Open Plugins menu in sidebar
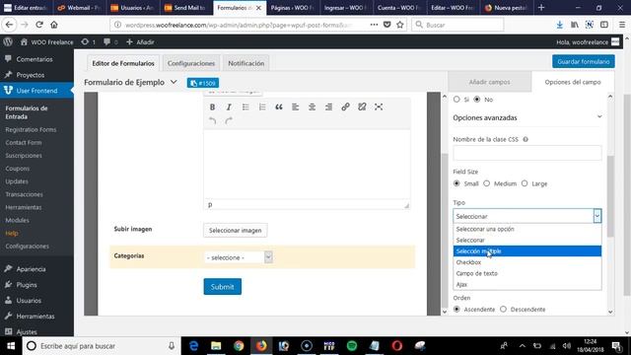Screen dimensions: 631x355 pyautogui.click(x=27, y=285)
